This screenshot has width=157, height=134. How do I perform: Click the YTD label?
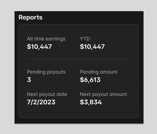[85, 39]
